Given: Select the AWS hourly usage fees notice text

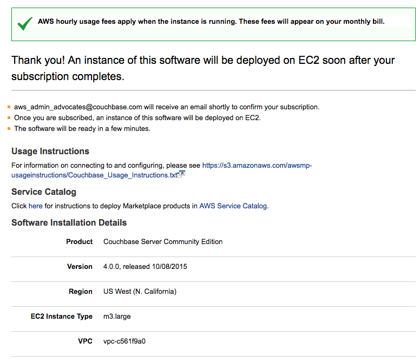Looking at the screenshot, I should 211,22.
